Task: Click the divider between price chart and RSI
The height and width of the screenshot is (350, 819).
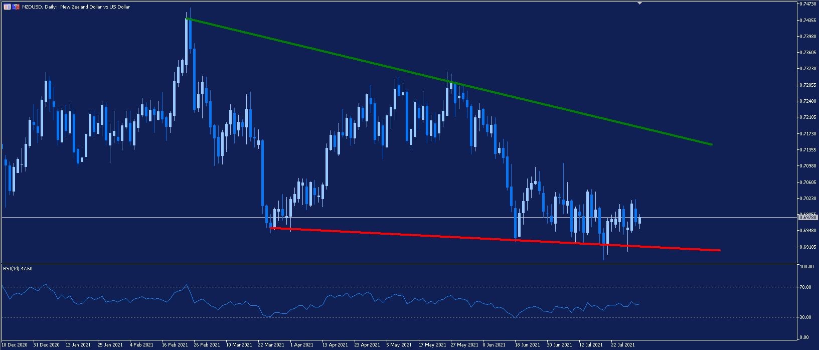Action: tap(401, 263)
